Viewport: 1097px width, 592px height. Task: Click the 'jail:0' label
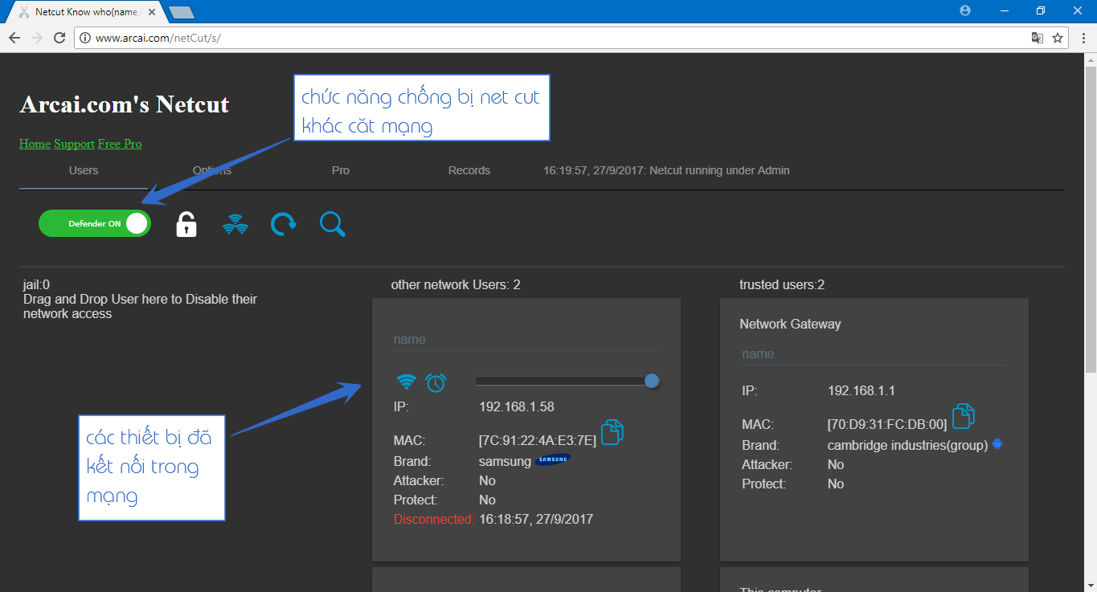pyautogui.click(x=37, y=284)
